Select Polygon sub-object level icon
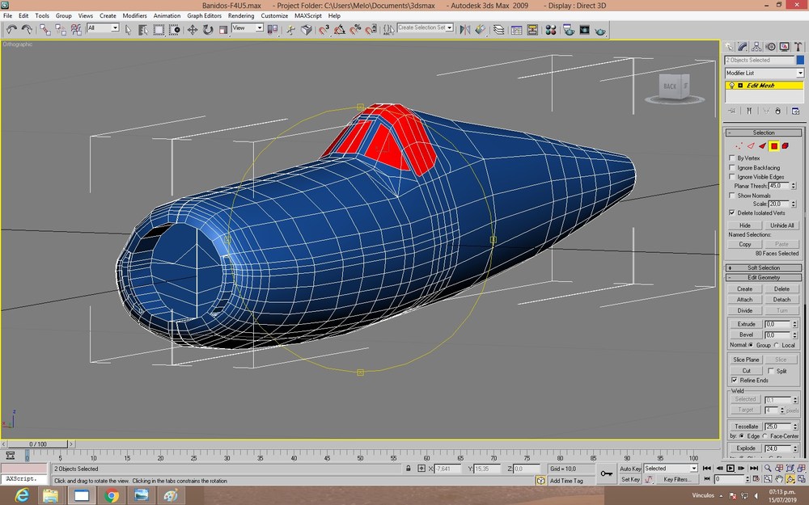 (774, 146)
